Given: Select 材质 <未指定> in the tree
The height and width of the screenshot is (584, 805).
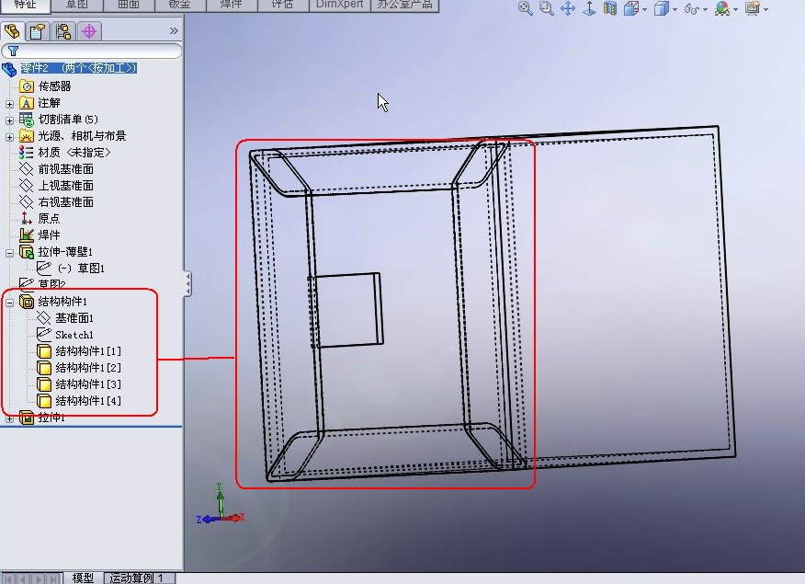Looking at the screenshot, I should pos(74,152).
